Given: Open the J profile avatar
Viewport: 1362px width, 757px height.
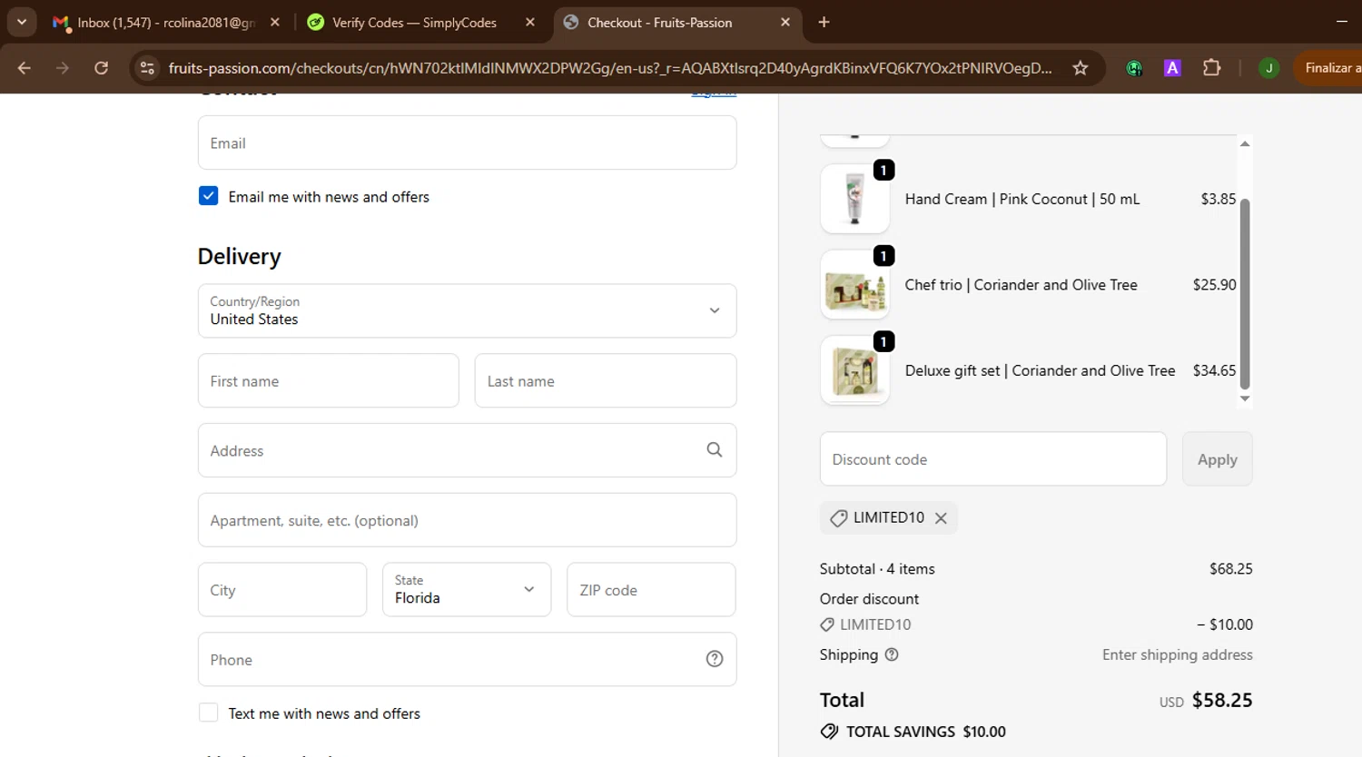Looking at the screenshot, I should click(1269, 68).
